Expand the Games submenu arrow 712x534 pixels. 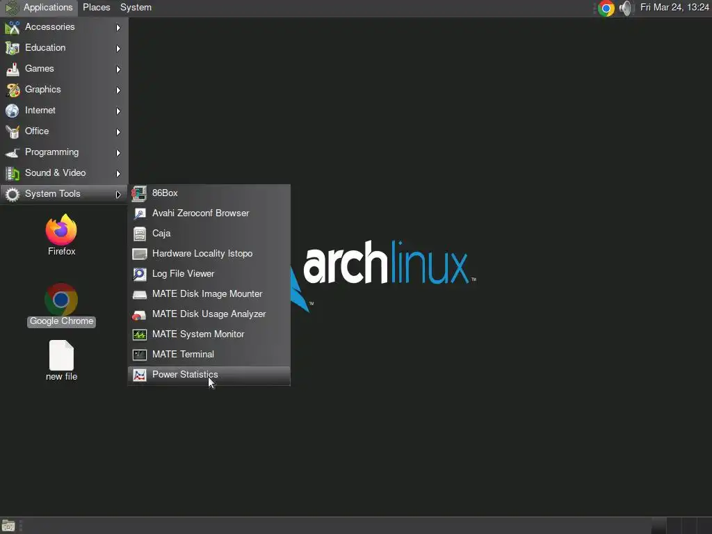click(x=118, y=70)
